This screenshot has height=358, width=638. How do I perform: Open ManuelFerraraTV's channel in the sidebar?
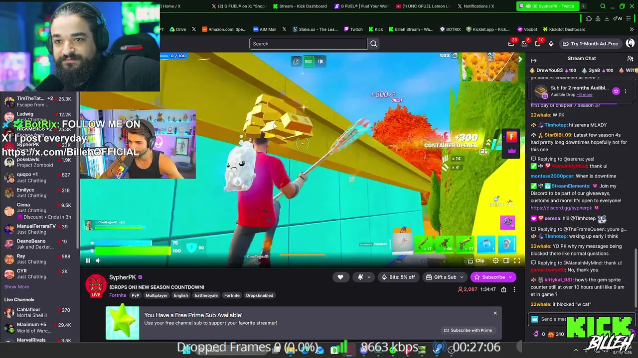pyautogui.click(x=39, y=229)
